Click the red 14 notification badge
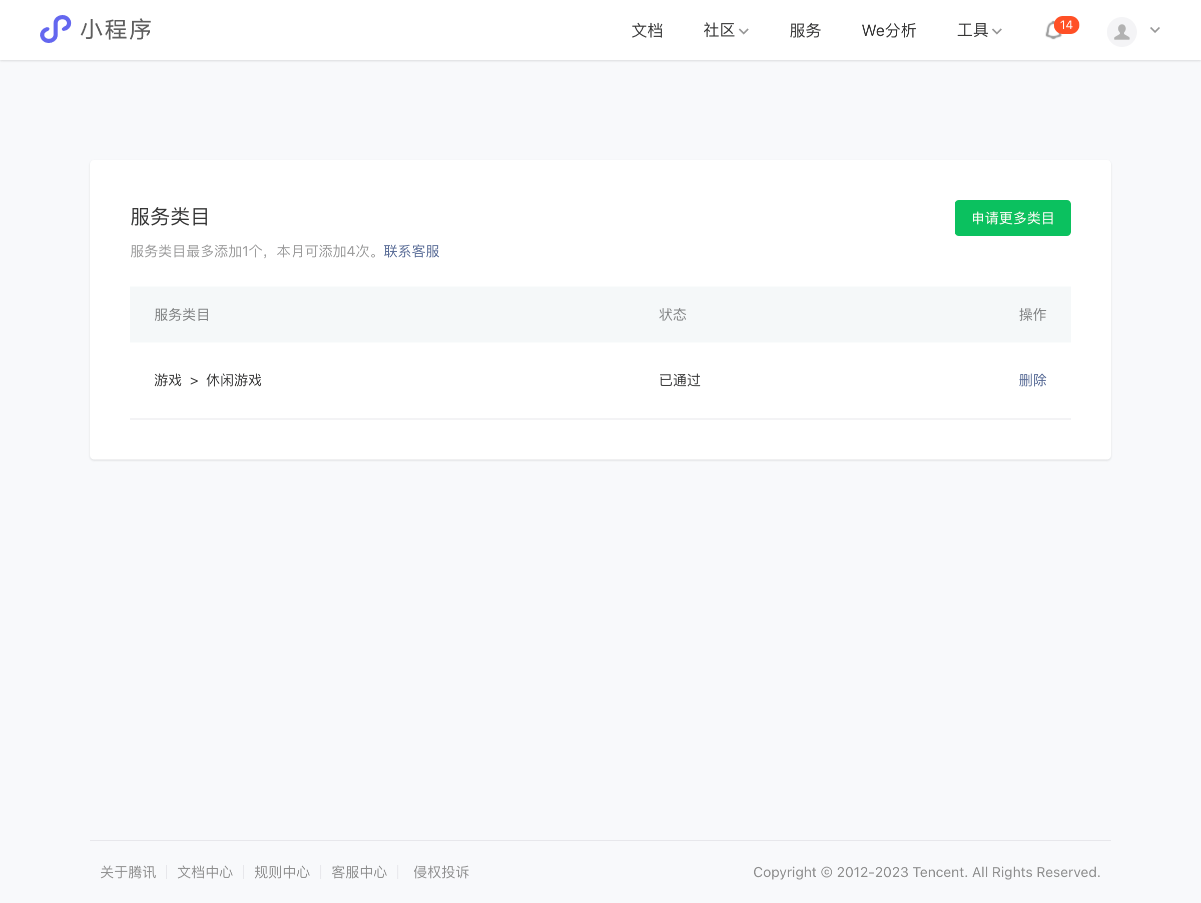 pyautogui.click(x=1066, y=25)
